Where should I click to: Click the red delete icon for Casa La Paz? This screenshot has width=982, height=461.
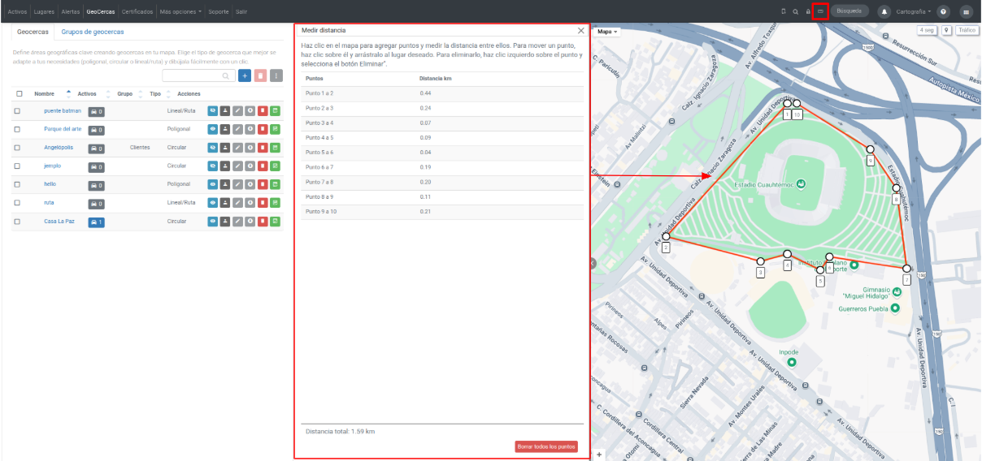[x=263, y=222]
